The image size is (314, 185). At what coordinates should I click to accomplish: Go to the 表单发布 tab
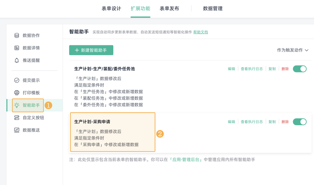(x=169, y=9)
